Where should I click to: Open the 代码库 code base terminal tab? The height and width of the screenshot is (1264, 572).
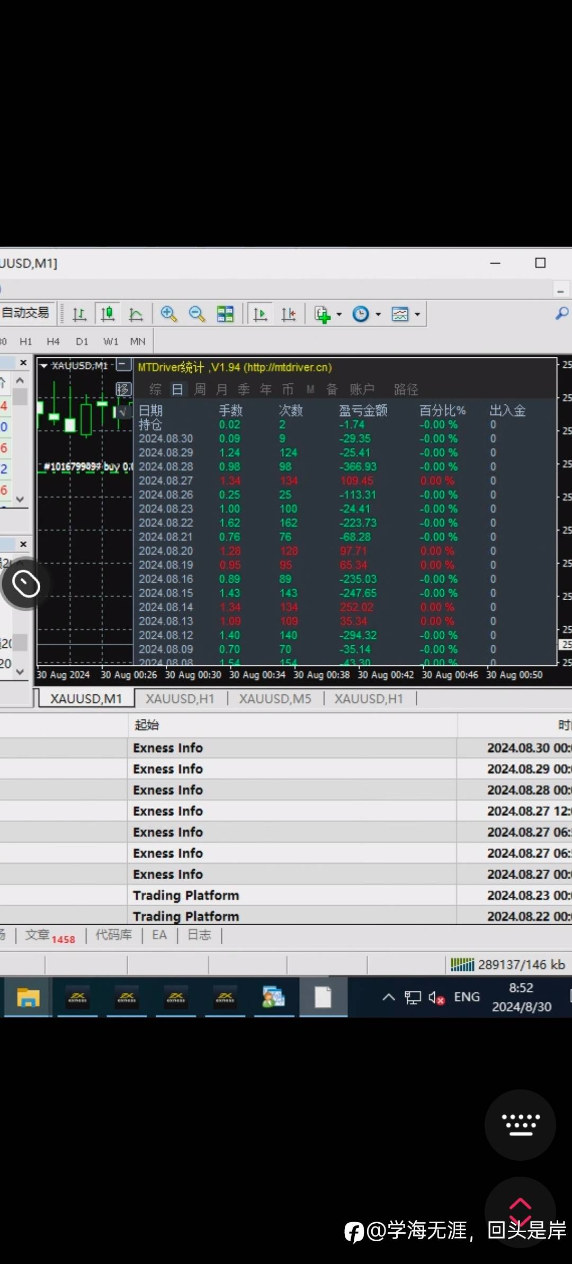point(114,935)
